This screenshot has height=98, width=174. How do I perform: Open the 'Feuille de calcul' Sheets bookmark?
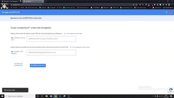pyautogui.click(x=70, y=8)
